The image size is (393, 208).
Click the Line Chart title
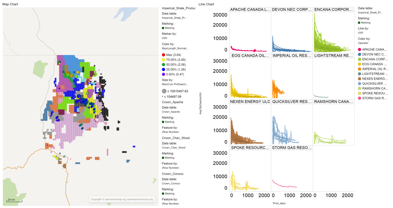pyautogui.click(x=206, y=4)
